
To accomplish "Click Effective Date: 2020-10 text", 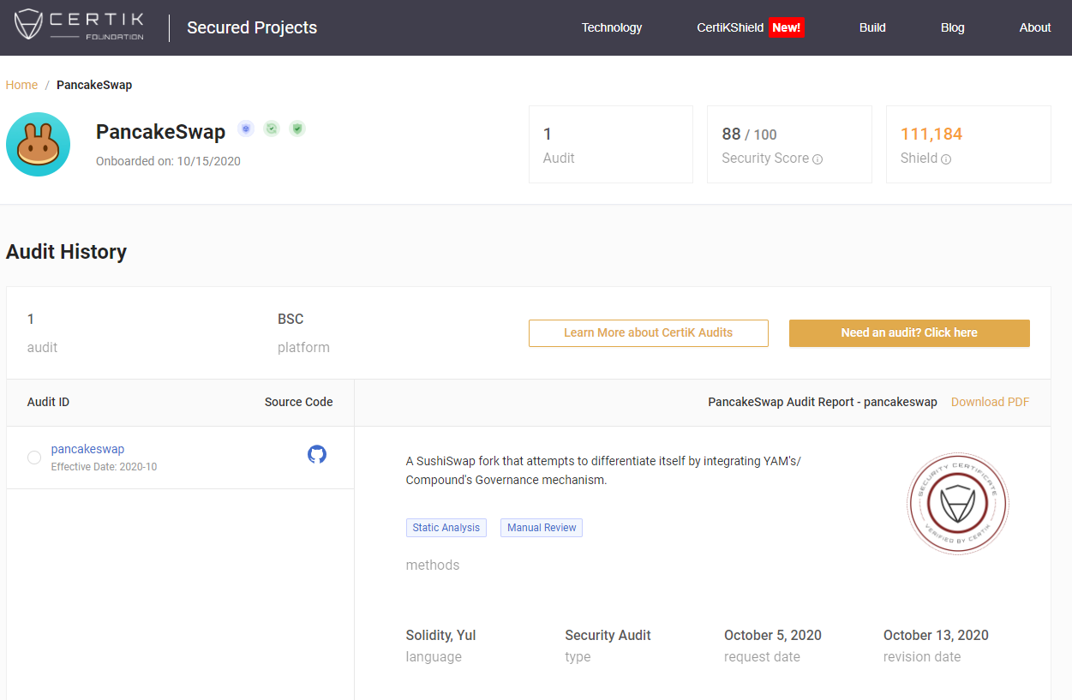I will point(104,467).
